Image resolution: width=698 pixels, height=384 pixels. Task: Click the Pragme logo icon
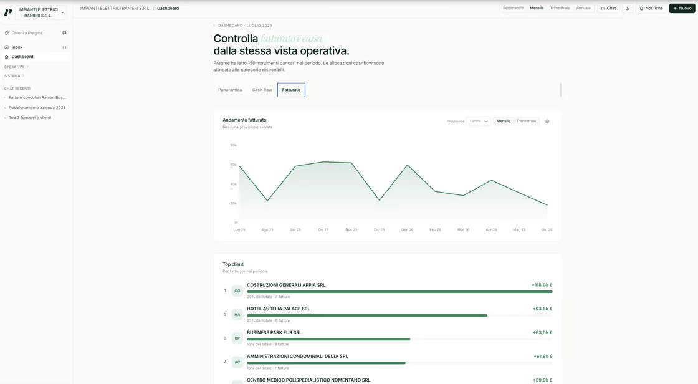[x=8, y=12]
